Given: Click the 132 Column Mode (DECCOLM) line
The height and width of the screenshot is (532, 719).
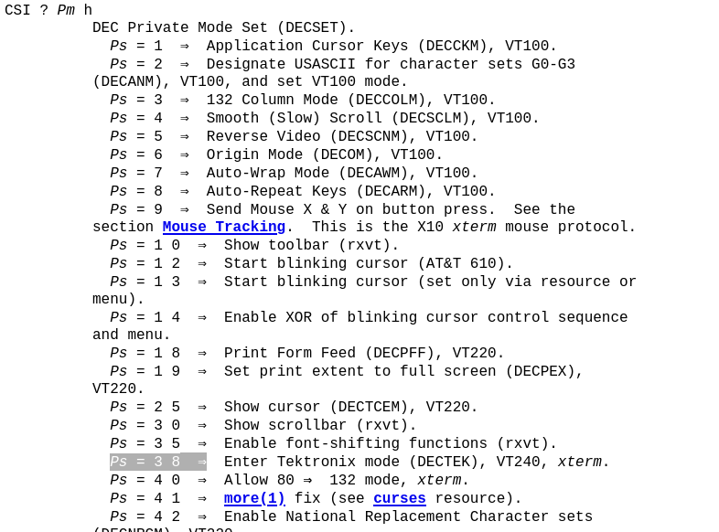Looking at the screenshot, I should pyautogui.click(x=350, y=101).
